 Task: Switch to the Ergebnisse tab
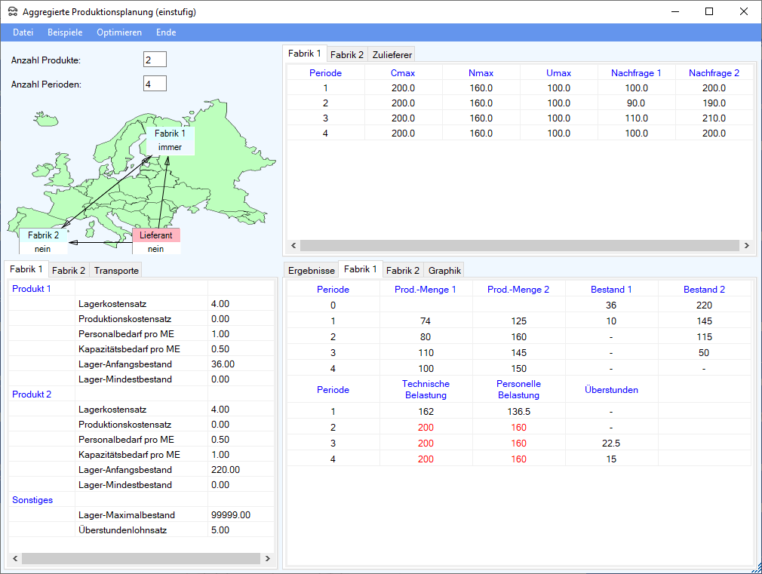[x=311, y=270]
